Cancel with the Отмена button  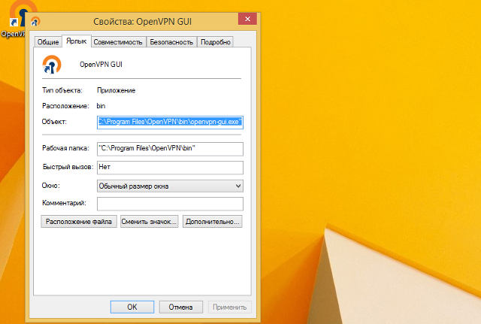180,307
